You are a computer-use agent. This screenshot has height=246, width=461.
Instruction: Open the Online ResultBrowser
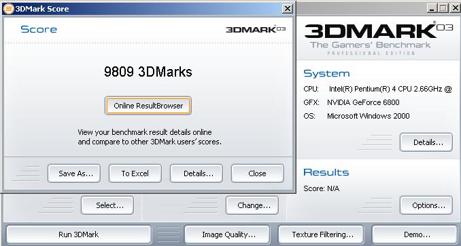coord(148,106)
